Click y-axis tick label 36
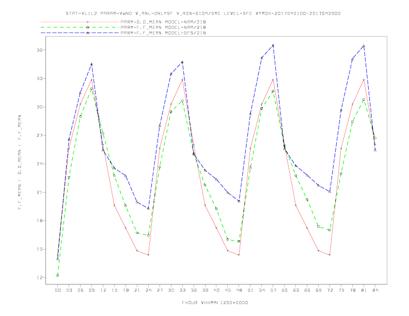409x316 pixels. click(x=39, y=50)
